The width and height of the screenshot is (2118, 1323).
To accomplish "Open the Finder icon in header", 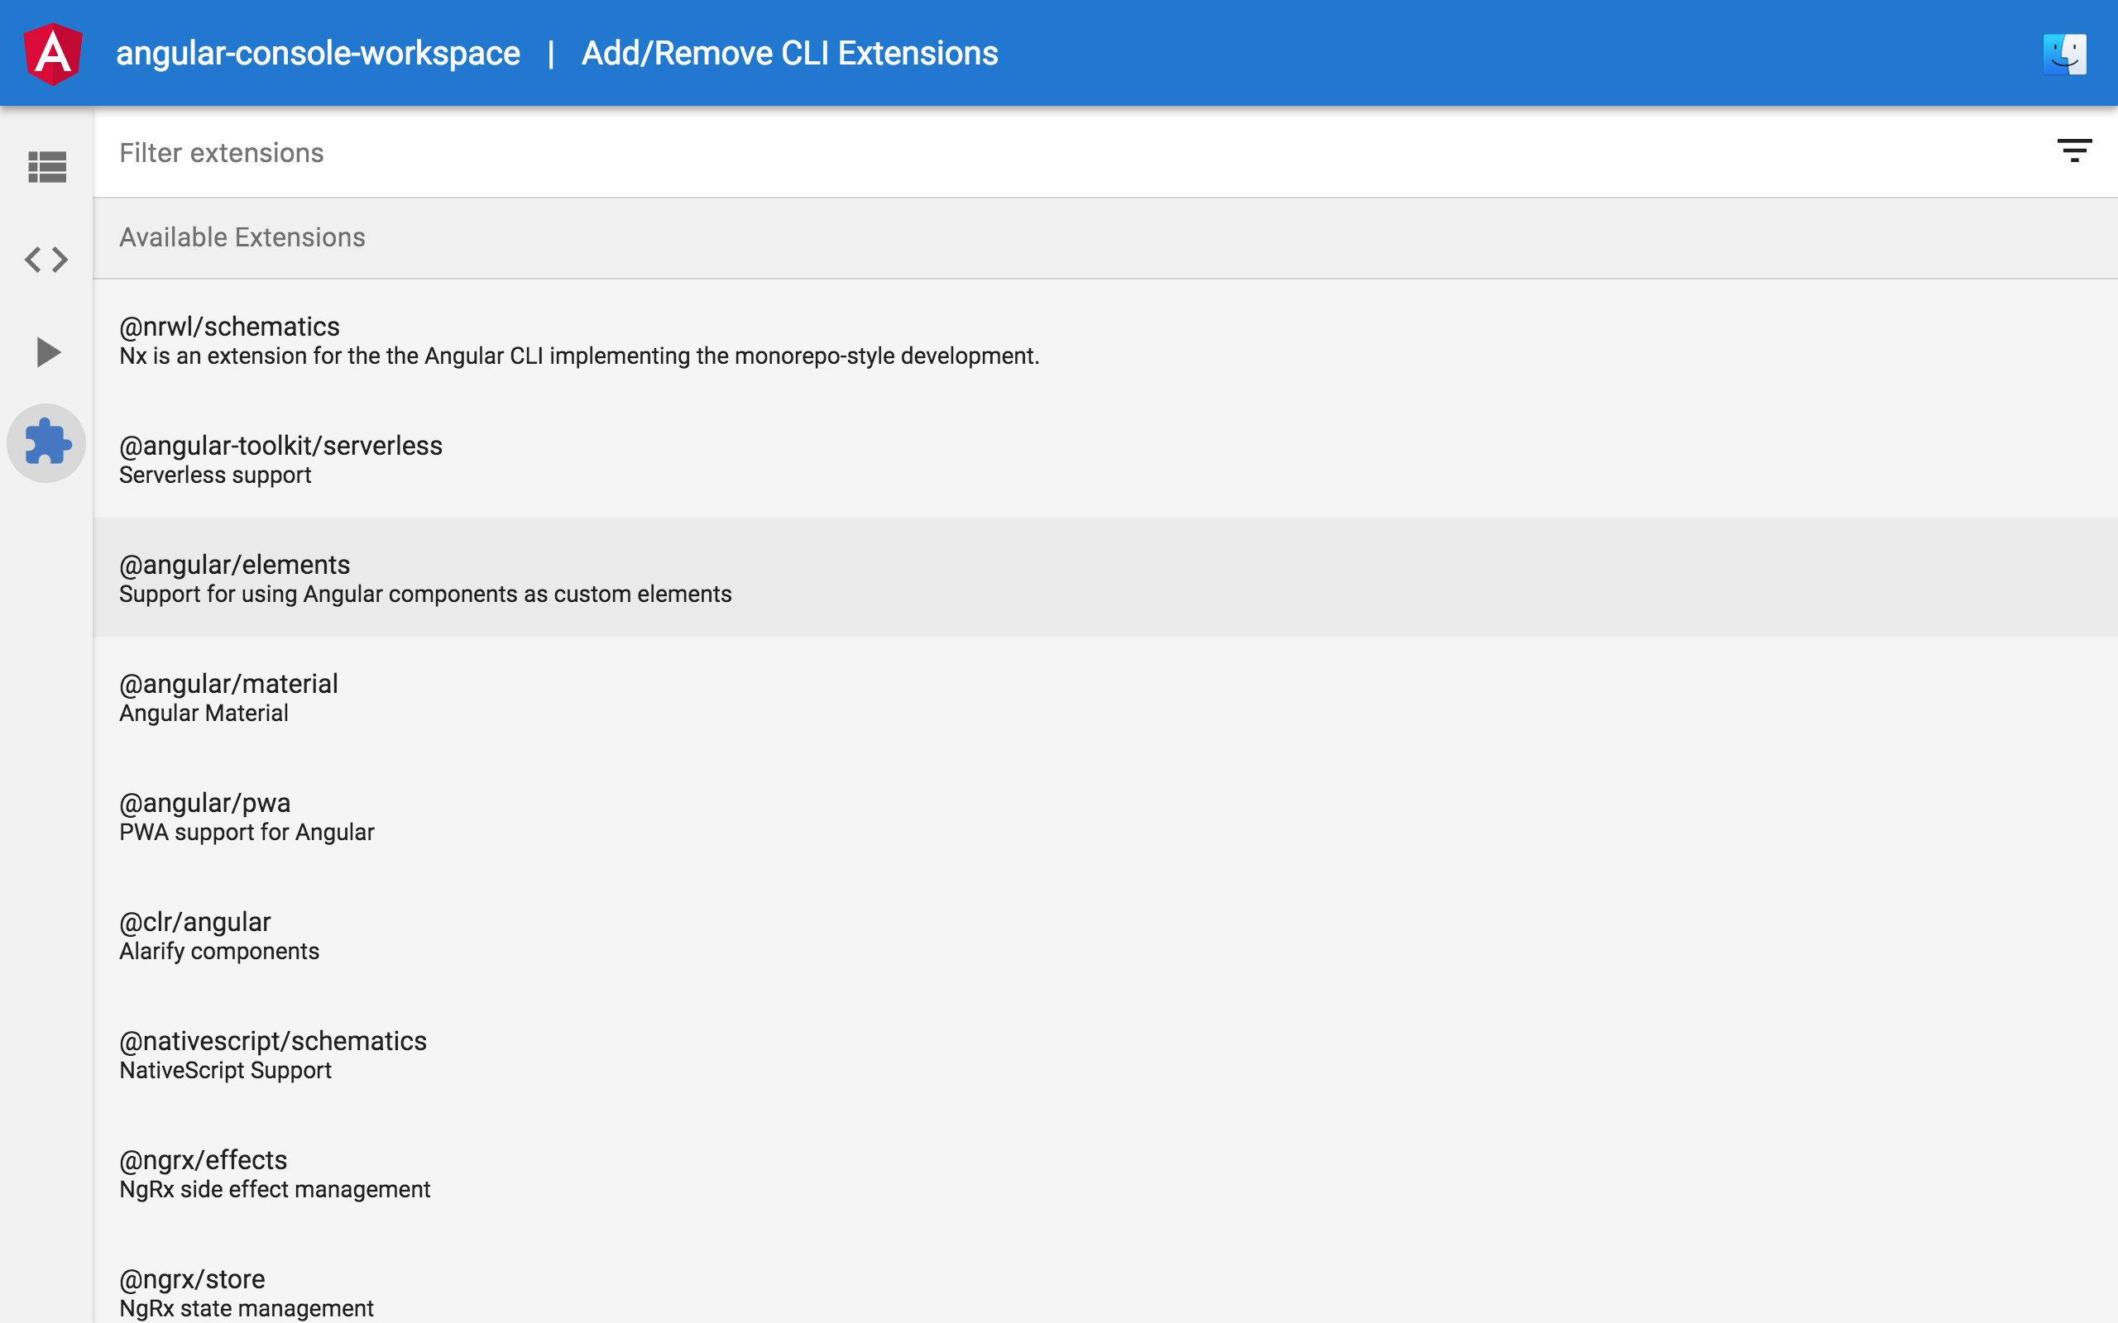I will [x=2063, y=55].
